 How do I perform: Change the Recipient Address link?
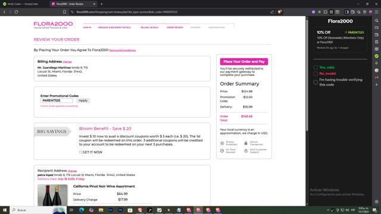pyautogui.click(x=72, y=171)
